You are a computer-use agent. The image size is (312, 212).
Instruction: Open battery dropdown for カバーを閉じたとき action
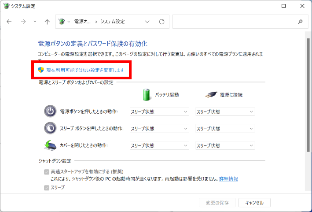(x=159, y=145)
